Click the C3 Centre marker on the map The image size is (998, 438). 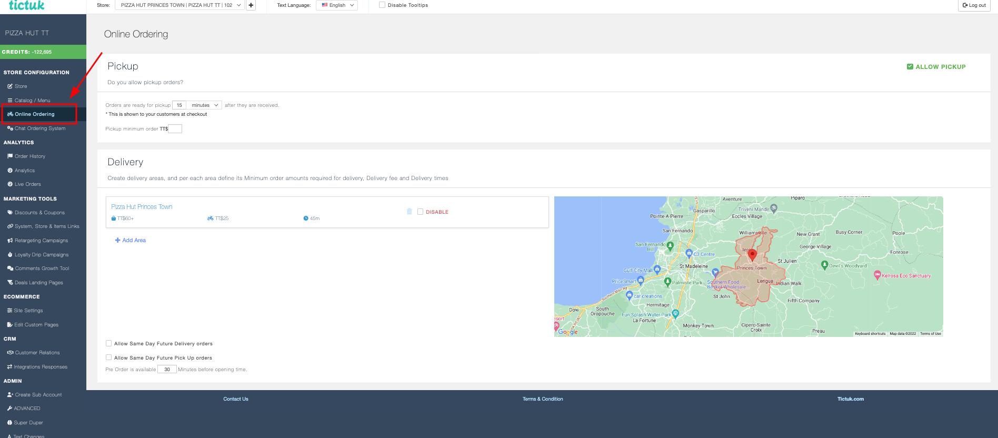(689, 253)
